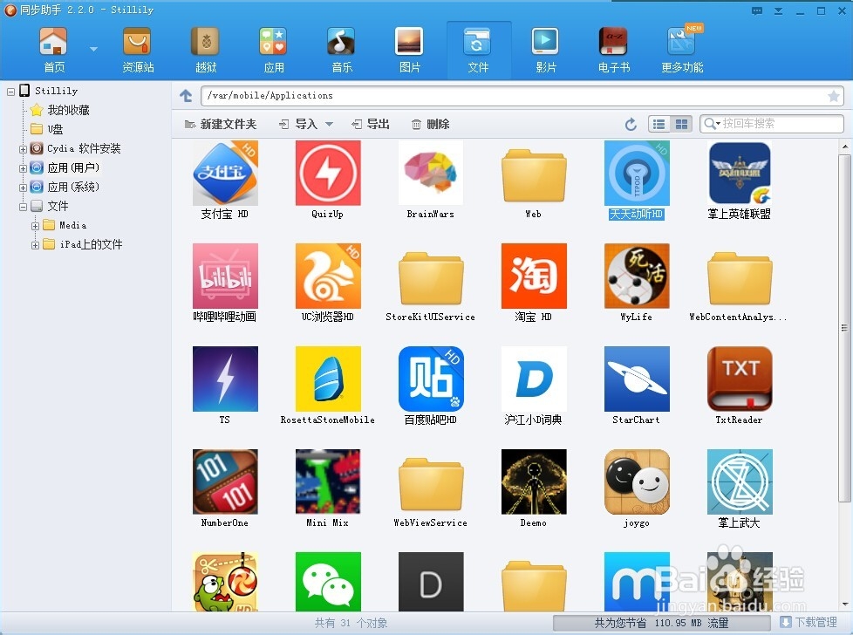Click the 删除 delete button
Screen dimensions: 853x635
430,124
